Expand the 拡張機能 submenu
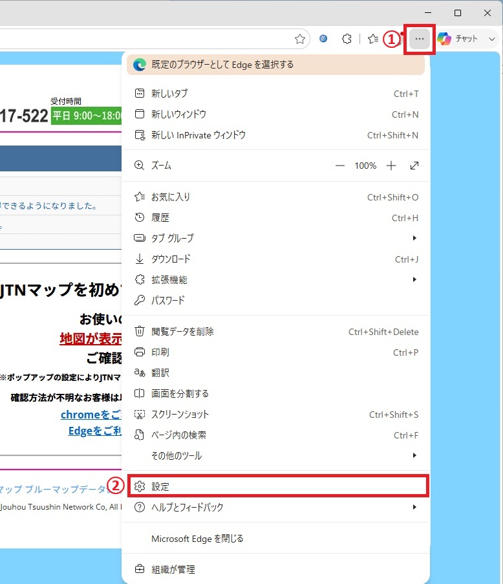 click(x=276, y=279)
